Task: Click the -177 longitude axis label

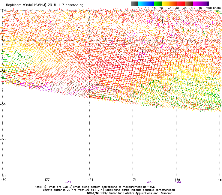Action: (x=46, y=180)
